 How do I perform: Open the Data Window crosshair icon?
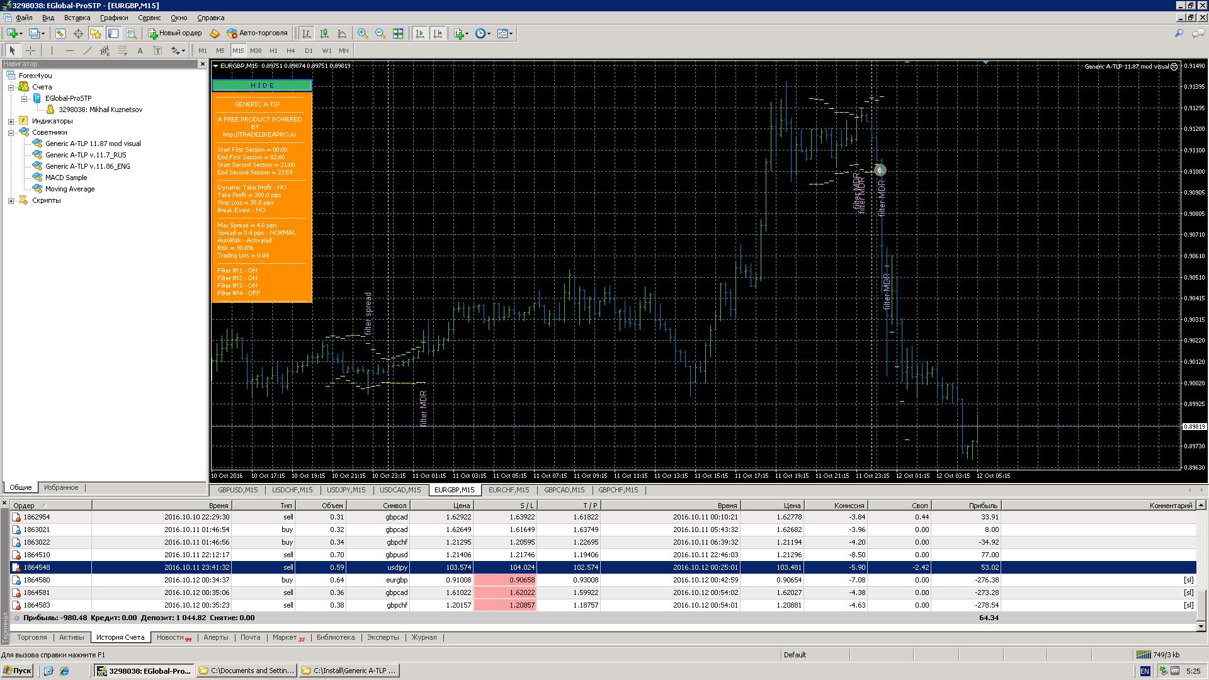[x=78, y=33]
